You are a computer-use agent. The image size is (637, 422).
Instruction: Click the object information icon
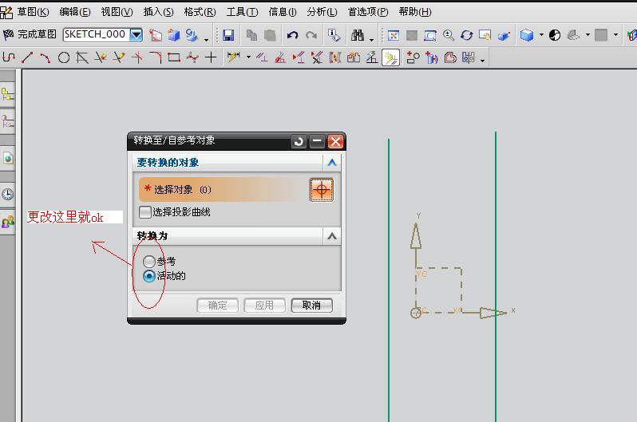click(x=334, y=35)
